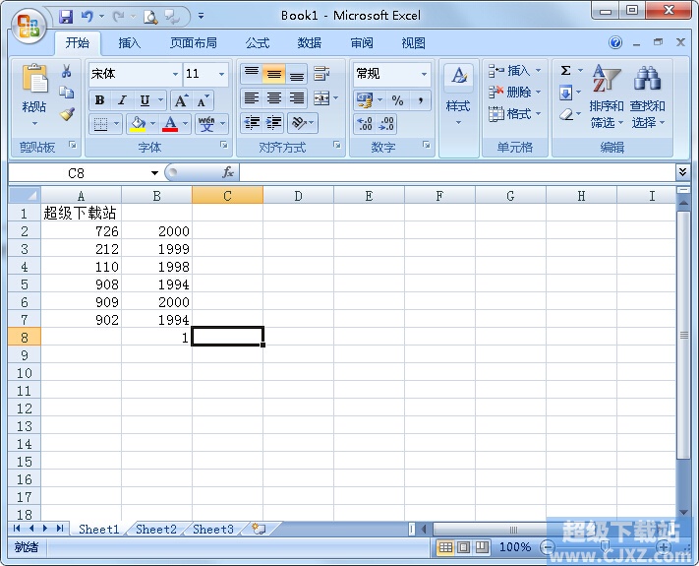
Task: Toggle Italic formatting
Action: coord(122,100)
